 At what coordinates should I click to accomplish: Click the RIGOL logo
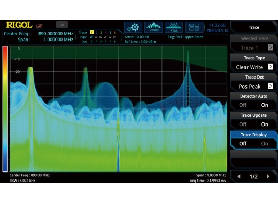coord(19,25)
